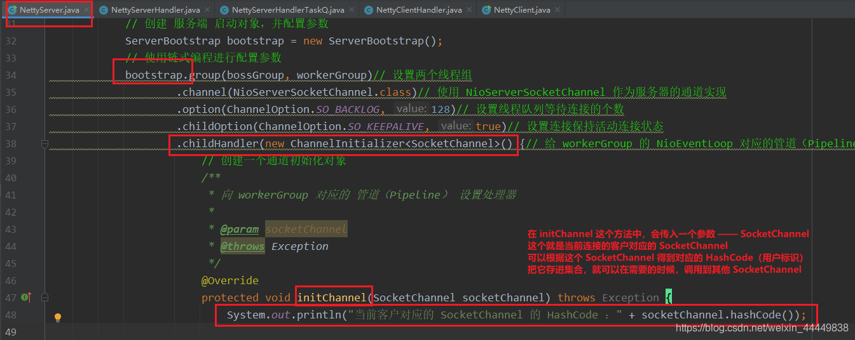Switch to the NettyServer.java tab
Screen dimensions: 855x340
(49, 10)
